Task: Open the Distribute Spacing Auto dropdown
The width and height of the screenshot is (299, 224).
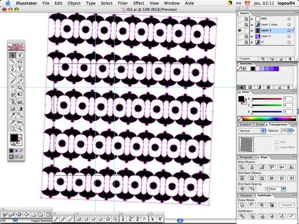Action: [x=284, y=189]
